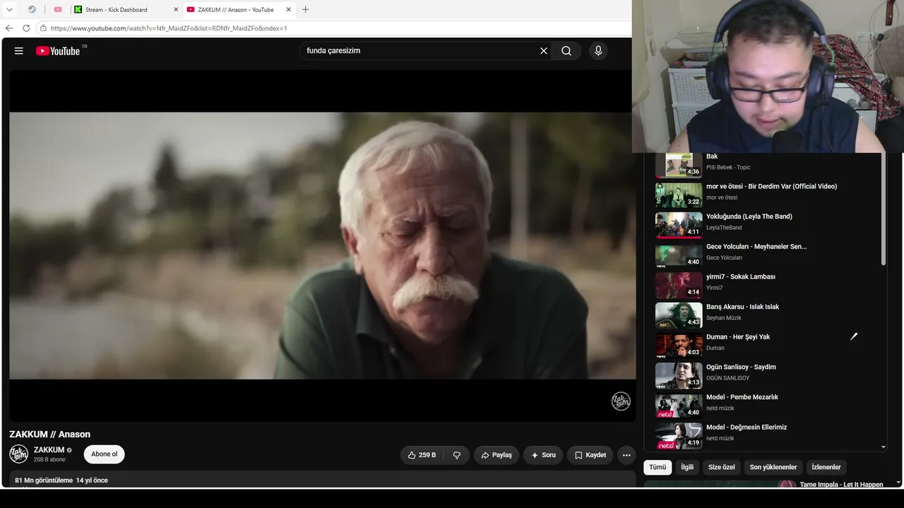Viewport: 904px width, 508px height.
Task: Open the more actions three-dot menu
Action: 626,455
